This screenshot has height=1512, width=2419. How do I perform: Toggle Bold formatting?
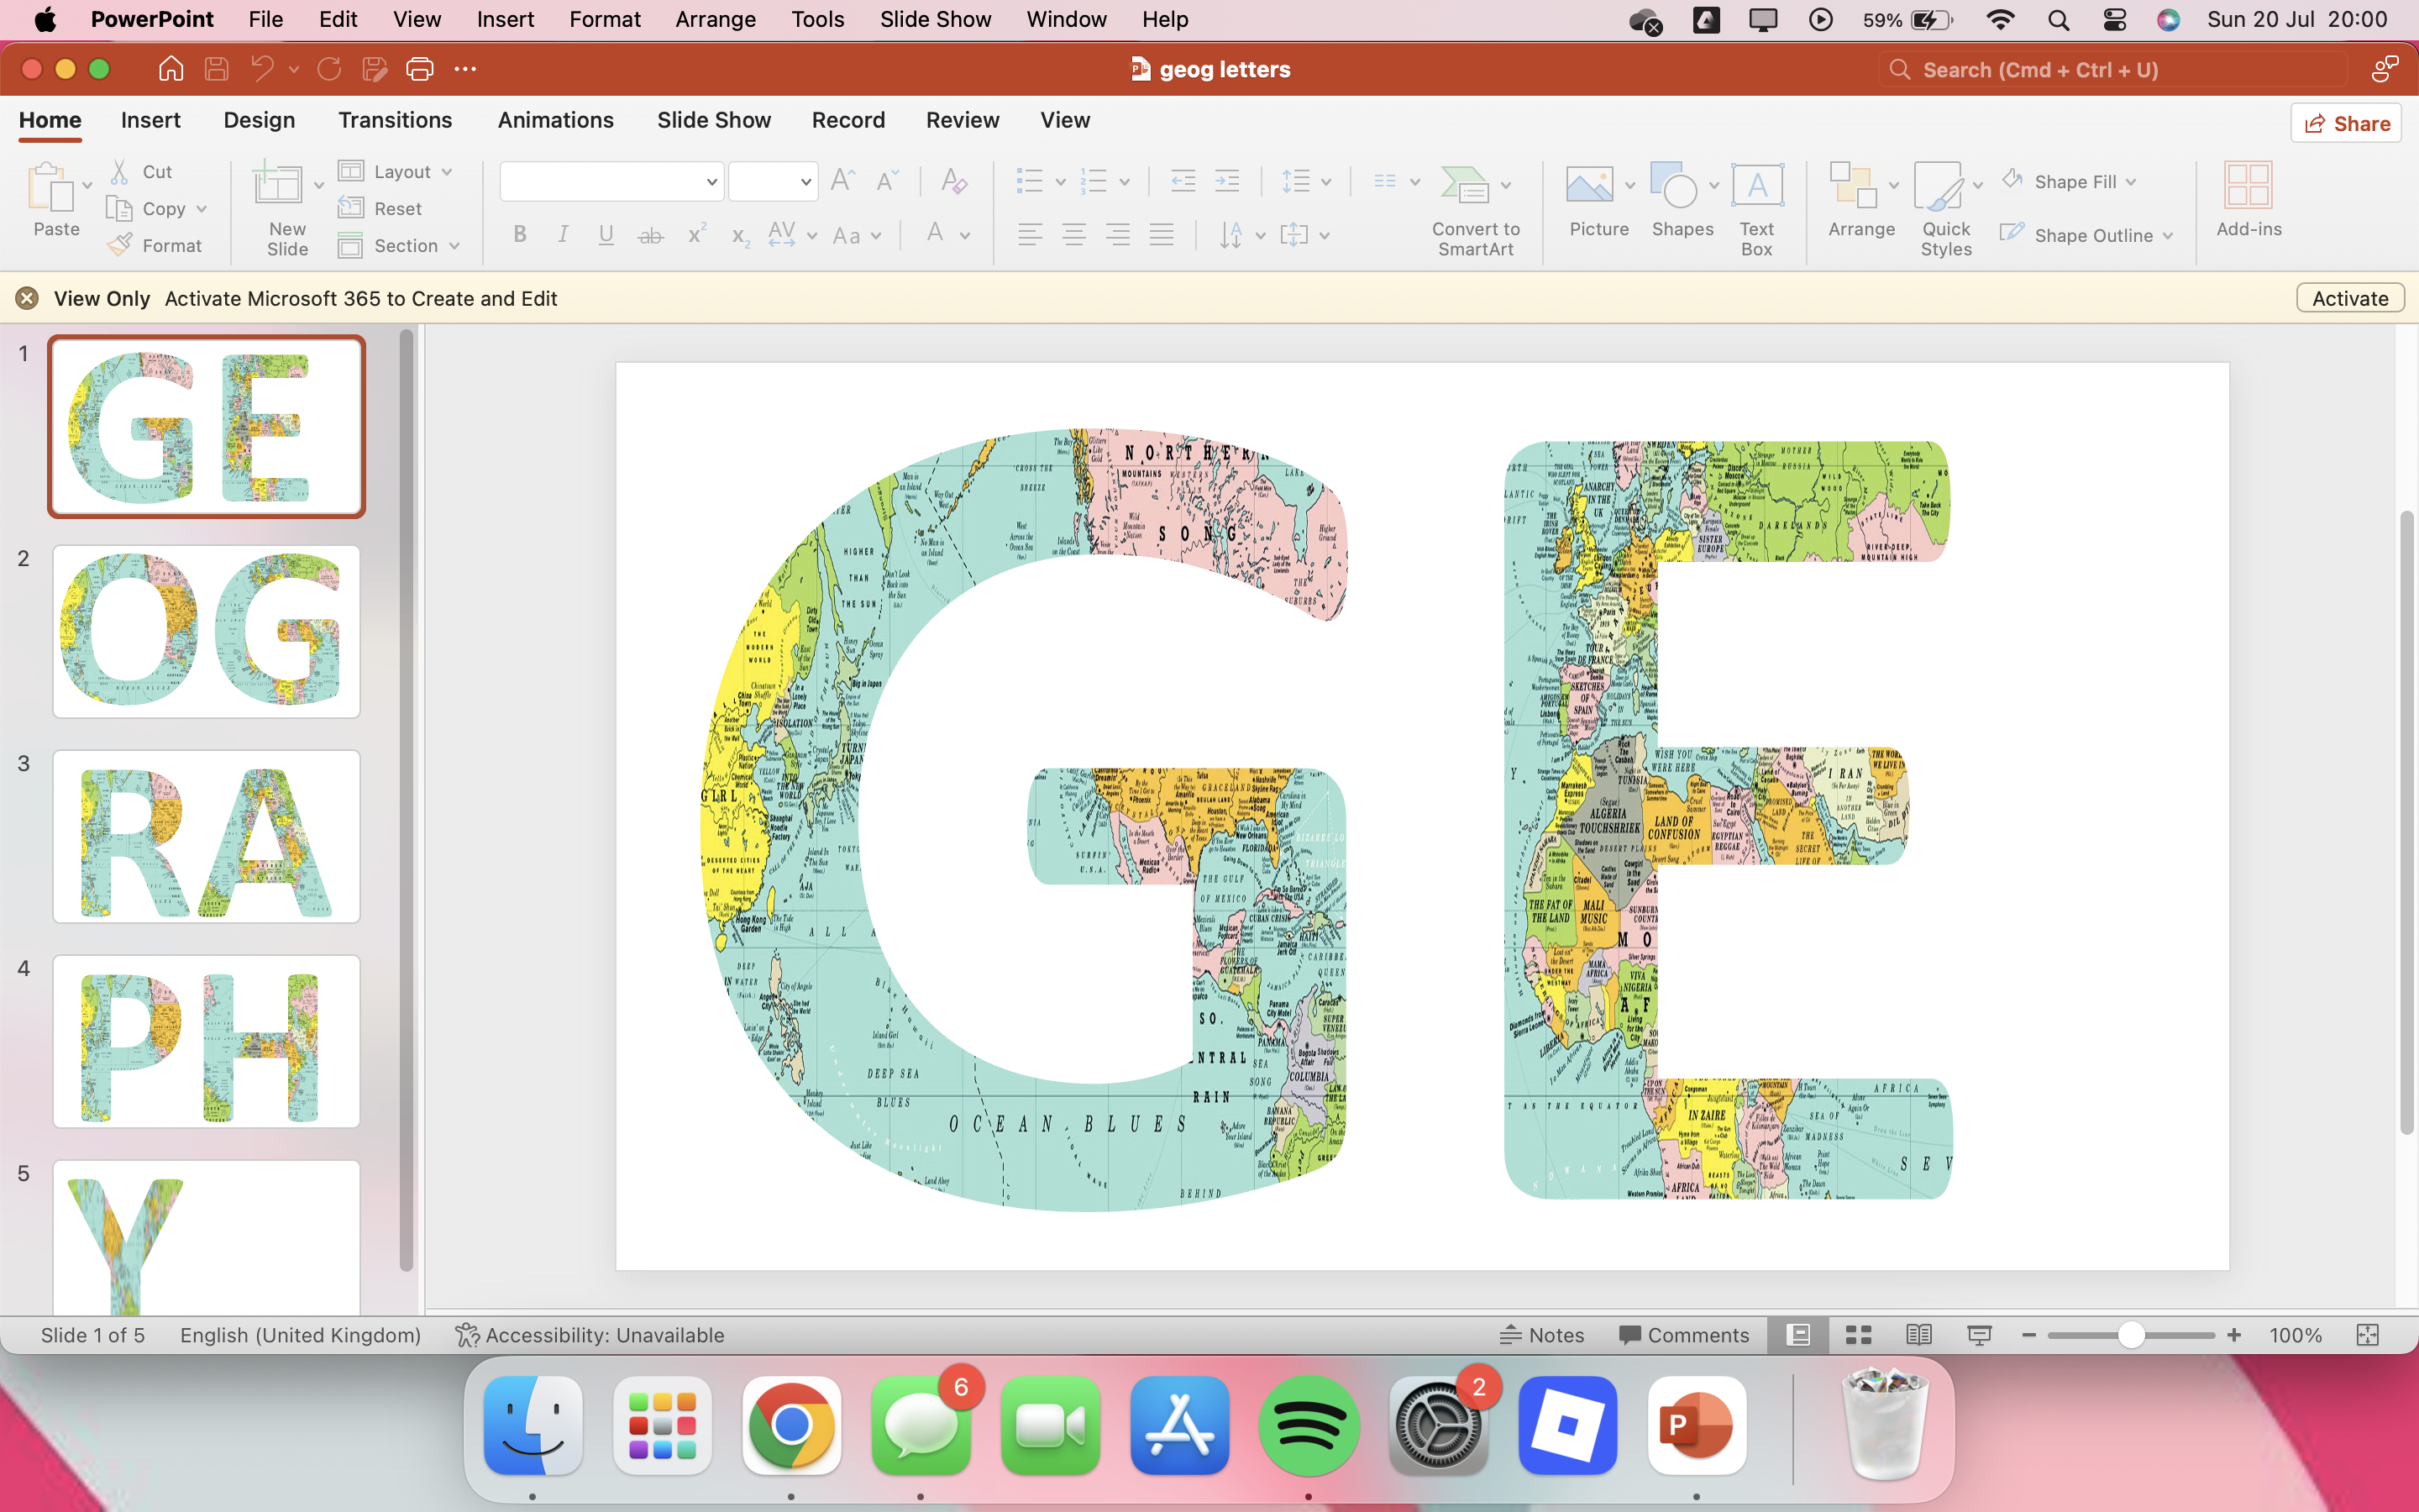click(x=520, y=235)
